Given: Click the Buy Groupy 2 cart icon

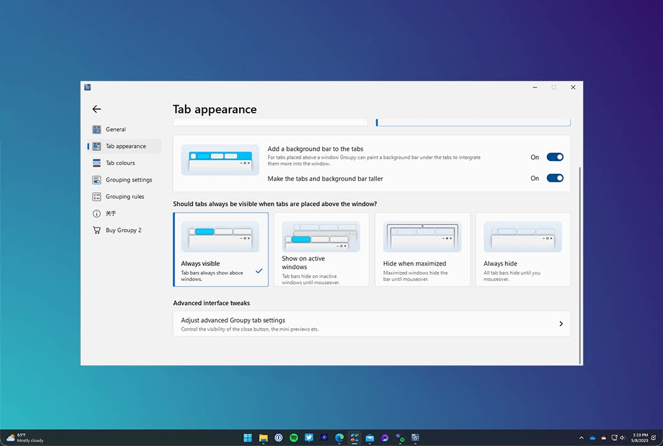Looking at the screenshot, I should point(97,230).
